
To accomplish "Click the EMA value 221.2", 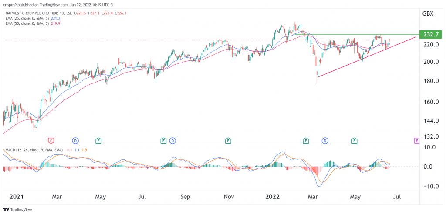I will pyautogui.click(x=56, y=18).
